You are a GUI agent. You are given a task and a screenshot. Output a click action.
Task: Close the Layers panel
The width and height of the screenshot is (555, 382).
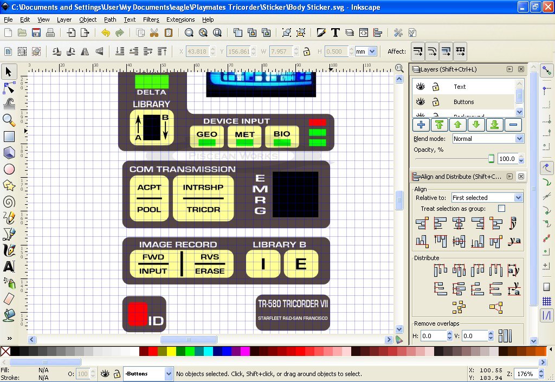point(521,69)
